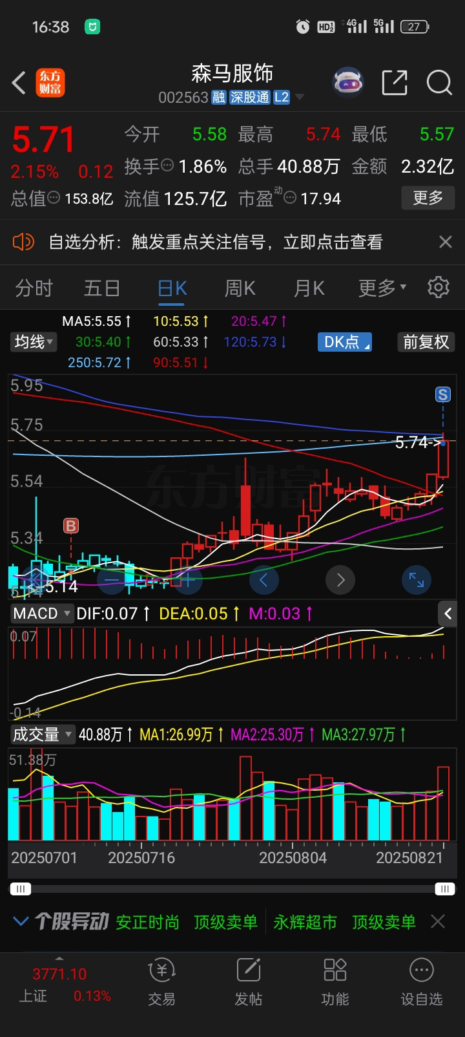Open 安正时尚 stock alert
Screen dimensions: 465x1037
(148, 922)
